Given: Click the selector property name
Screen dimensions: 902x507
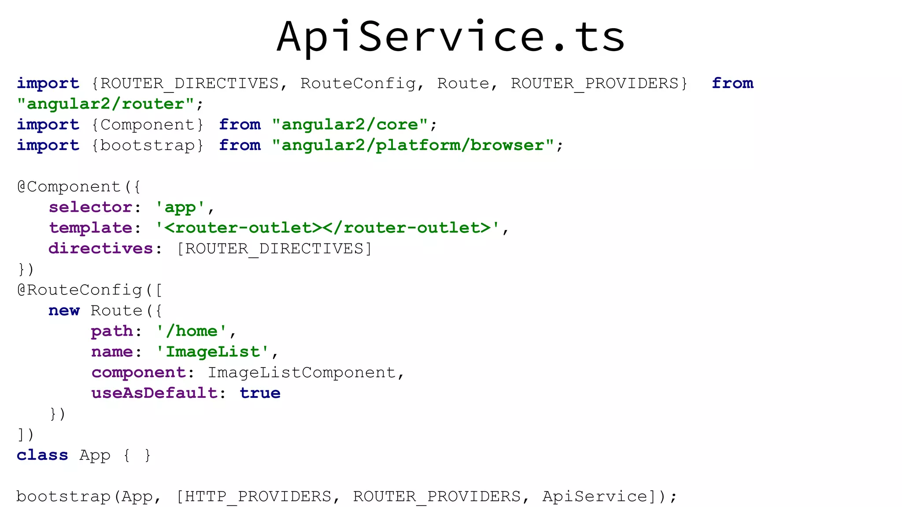Looking at the screenshot, I should (x=91, y=207).
